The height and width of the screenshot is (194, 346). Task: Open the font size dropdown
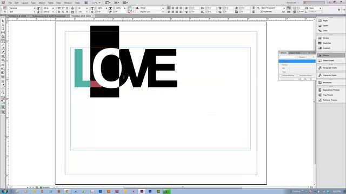(x=53, y=8)
